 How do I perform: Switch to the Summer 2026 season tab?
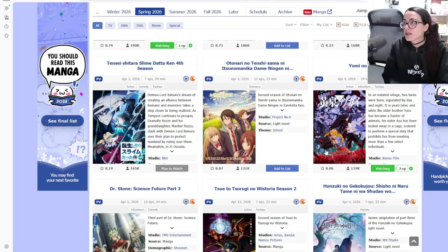tap(183, 12)
